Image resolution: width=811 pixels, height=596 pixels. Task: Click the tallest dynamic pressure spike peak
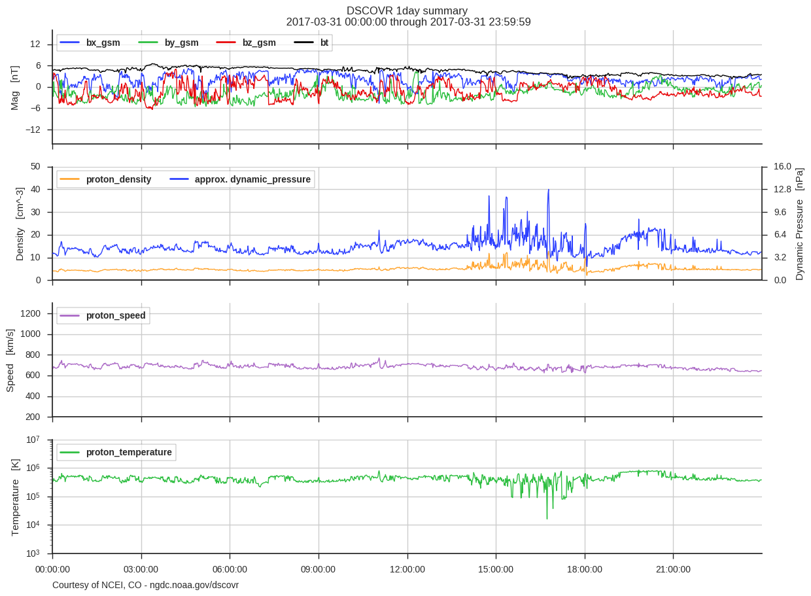[548, 190]
